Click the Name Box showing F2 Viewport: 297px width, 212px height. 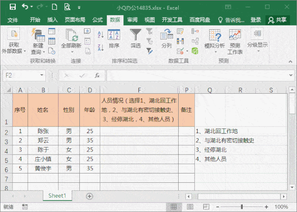point(21,75)
